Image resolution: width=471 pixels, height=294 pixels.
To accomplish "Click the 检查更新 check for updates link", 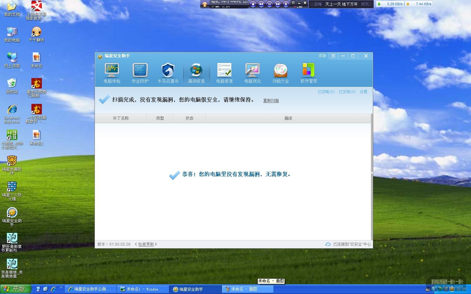I will [146, 244].
